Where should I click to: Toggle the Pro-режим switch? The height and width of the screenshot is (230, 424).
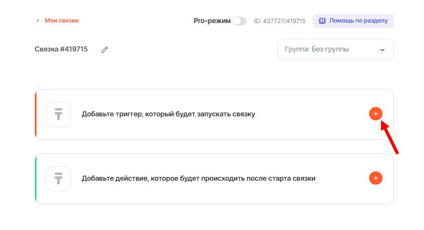pyautogui.click(x=240, y=21)
